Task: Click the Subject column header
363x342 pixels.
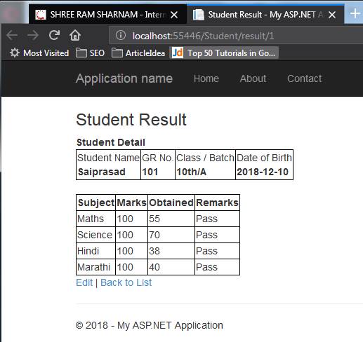Action: point(96,203)
